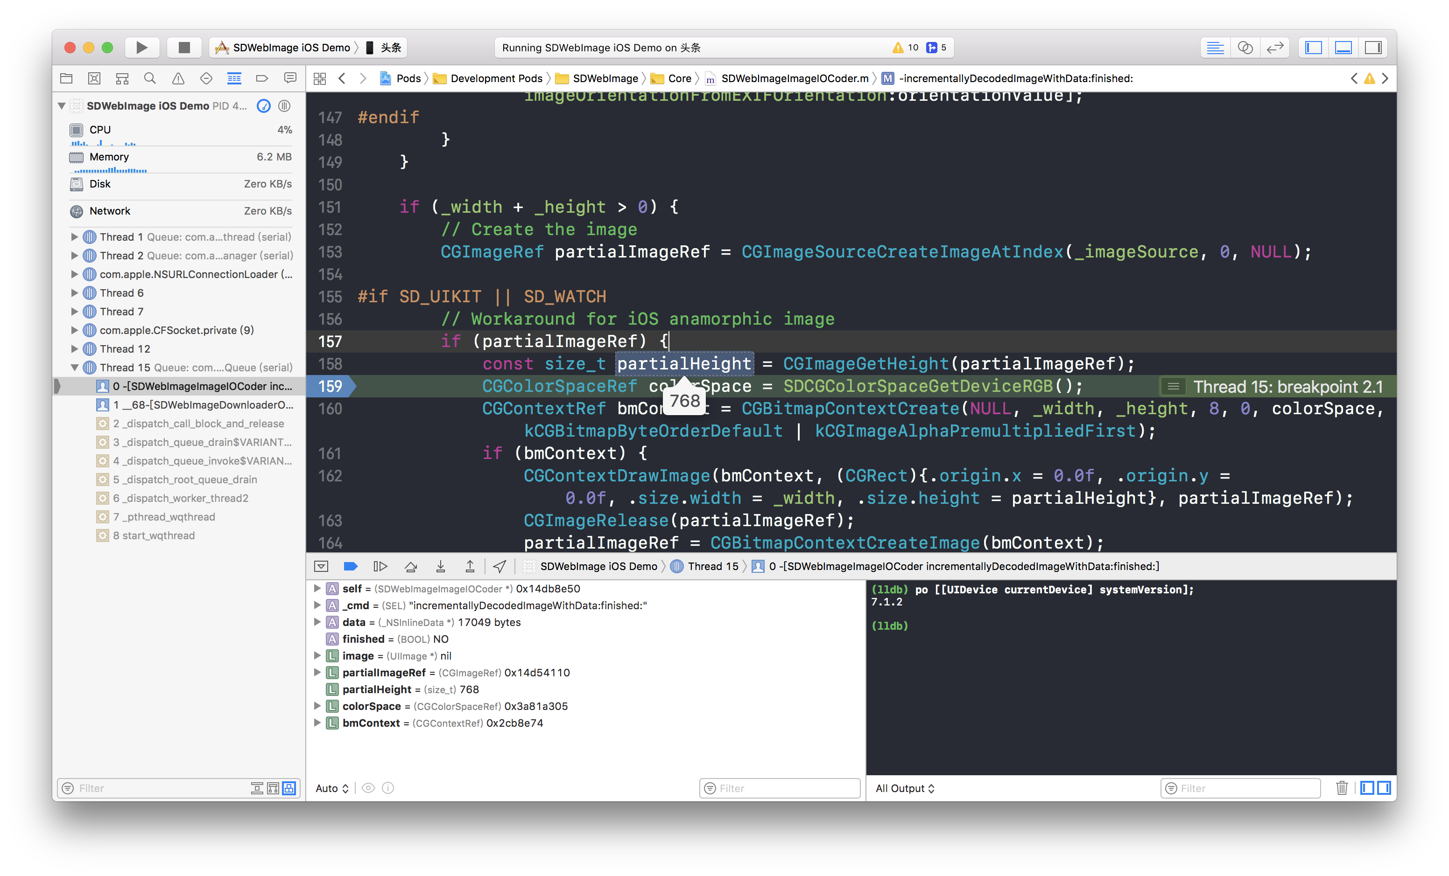
Task: Show the assistant editor
Action: [x=1245, y=48]
